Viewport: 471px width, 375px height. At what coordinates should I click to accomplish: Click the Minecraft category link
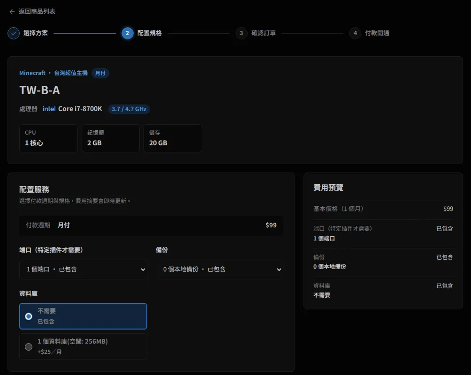click(32, 73)
